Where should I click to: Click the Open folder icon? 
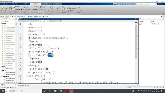pyautogui.click(x=6, y=7)
